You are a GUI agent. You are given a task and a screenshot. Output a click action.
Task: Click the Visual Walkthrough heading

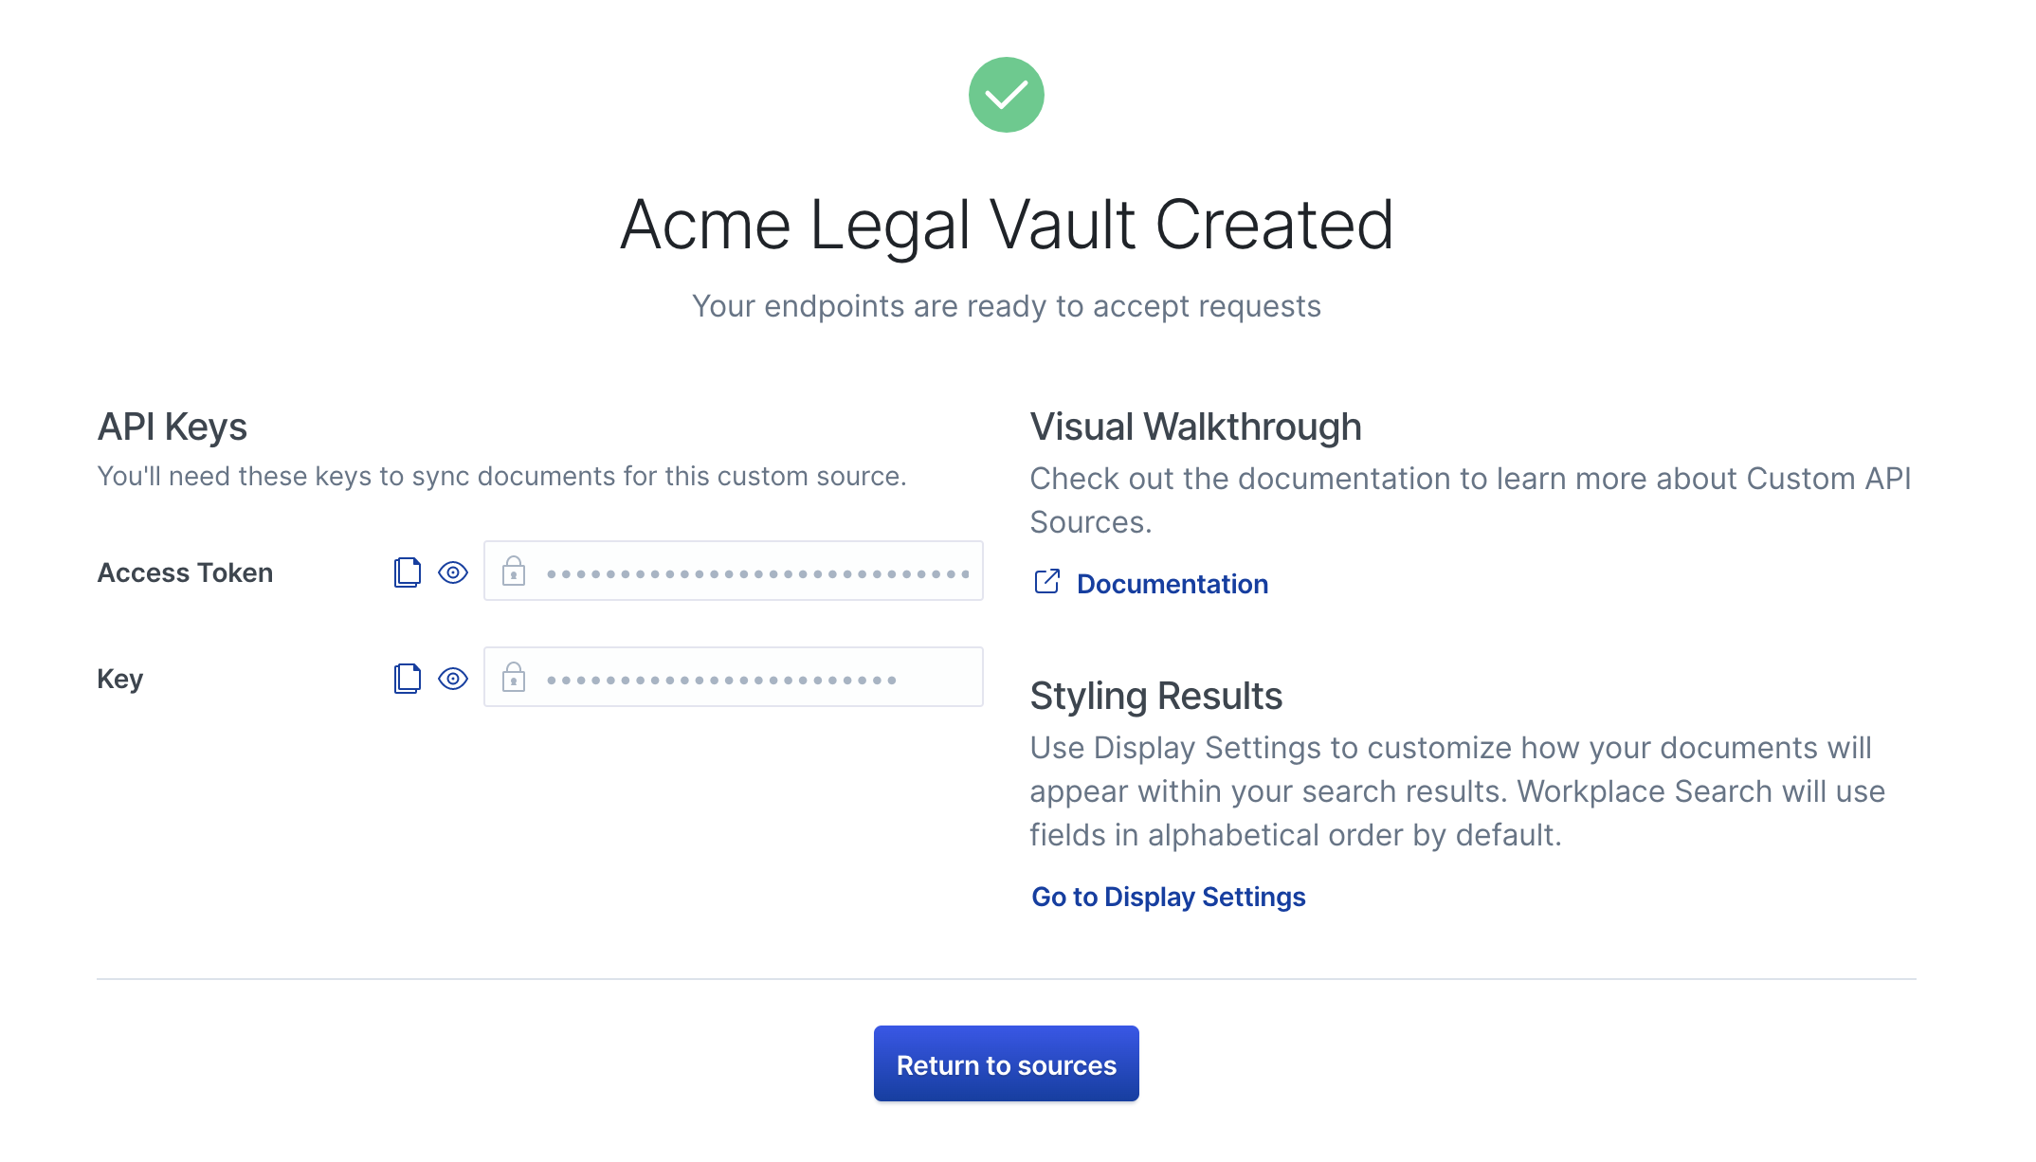tap(1195, 427)
